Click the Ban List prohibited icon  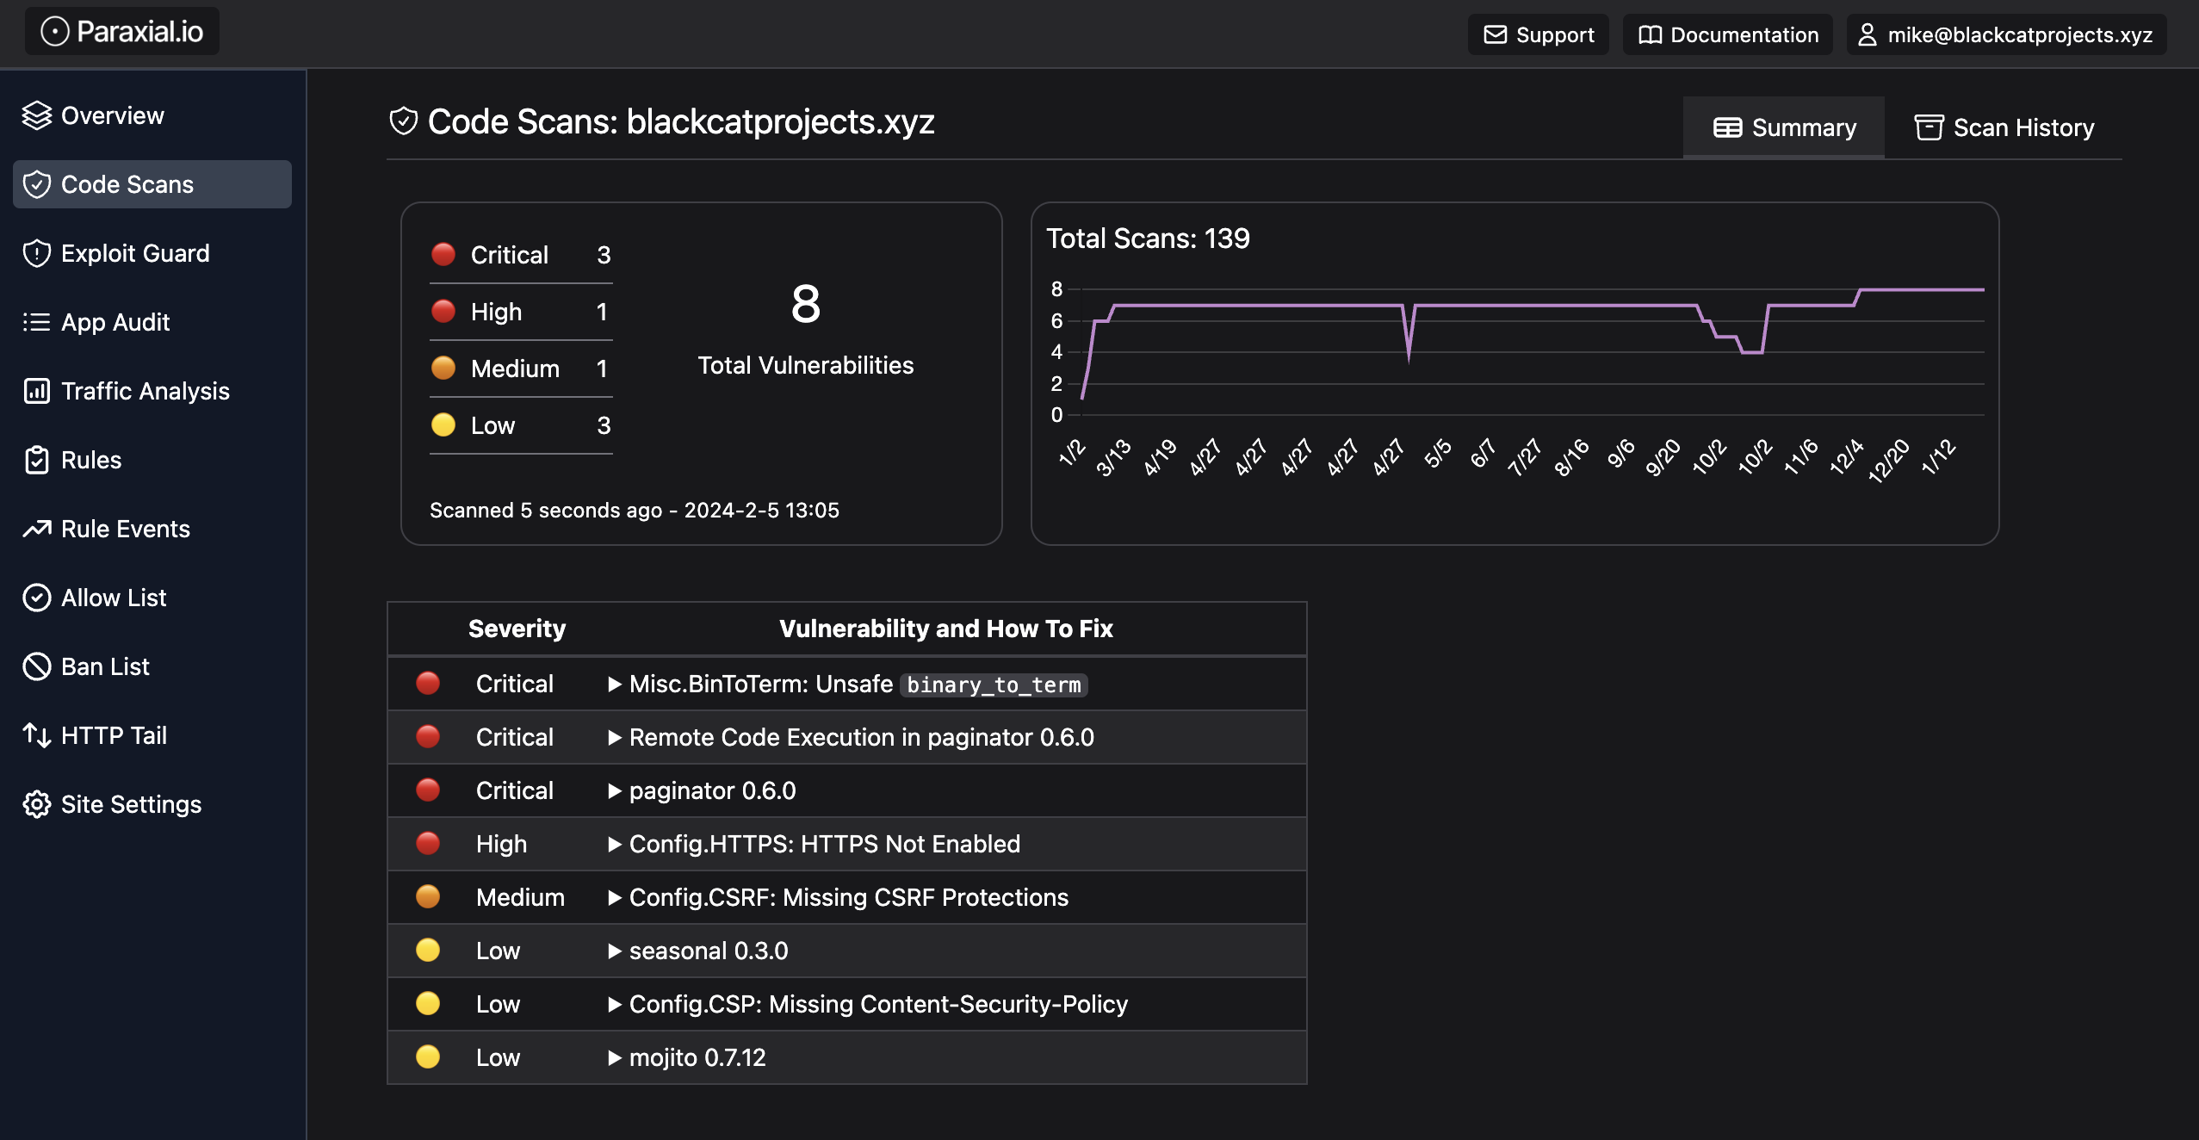click(37, 666)
